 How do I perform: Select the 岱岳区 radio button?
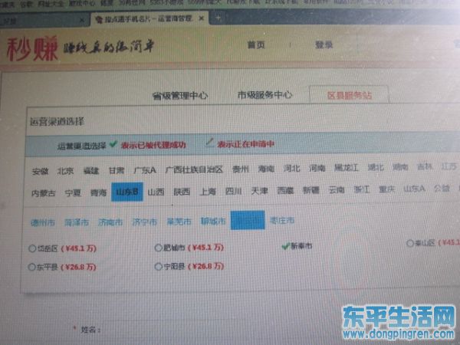click(32, 248)
